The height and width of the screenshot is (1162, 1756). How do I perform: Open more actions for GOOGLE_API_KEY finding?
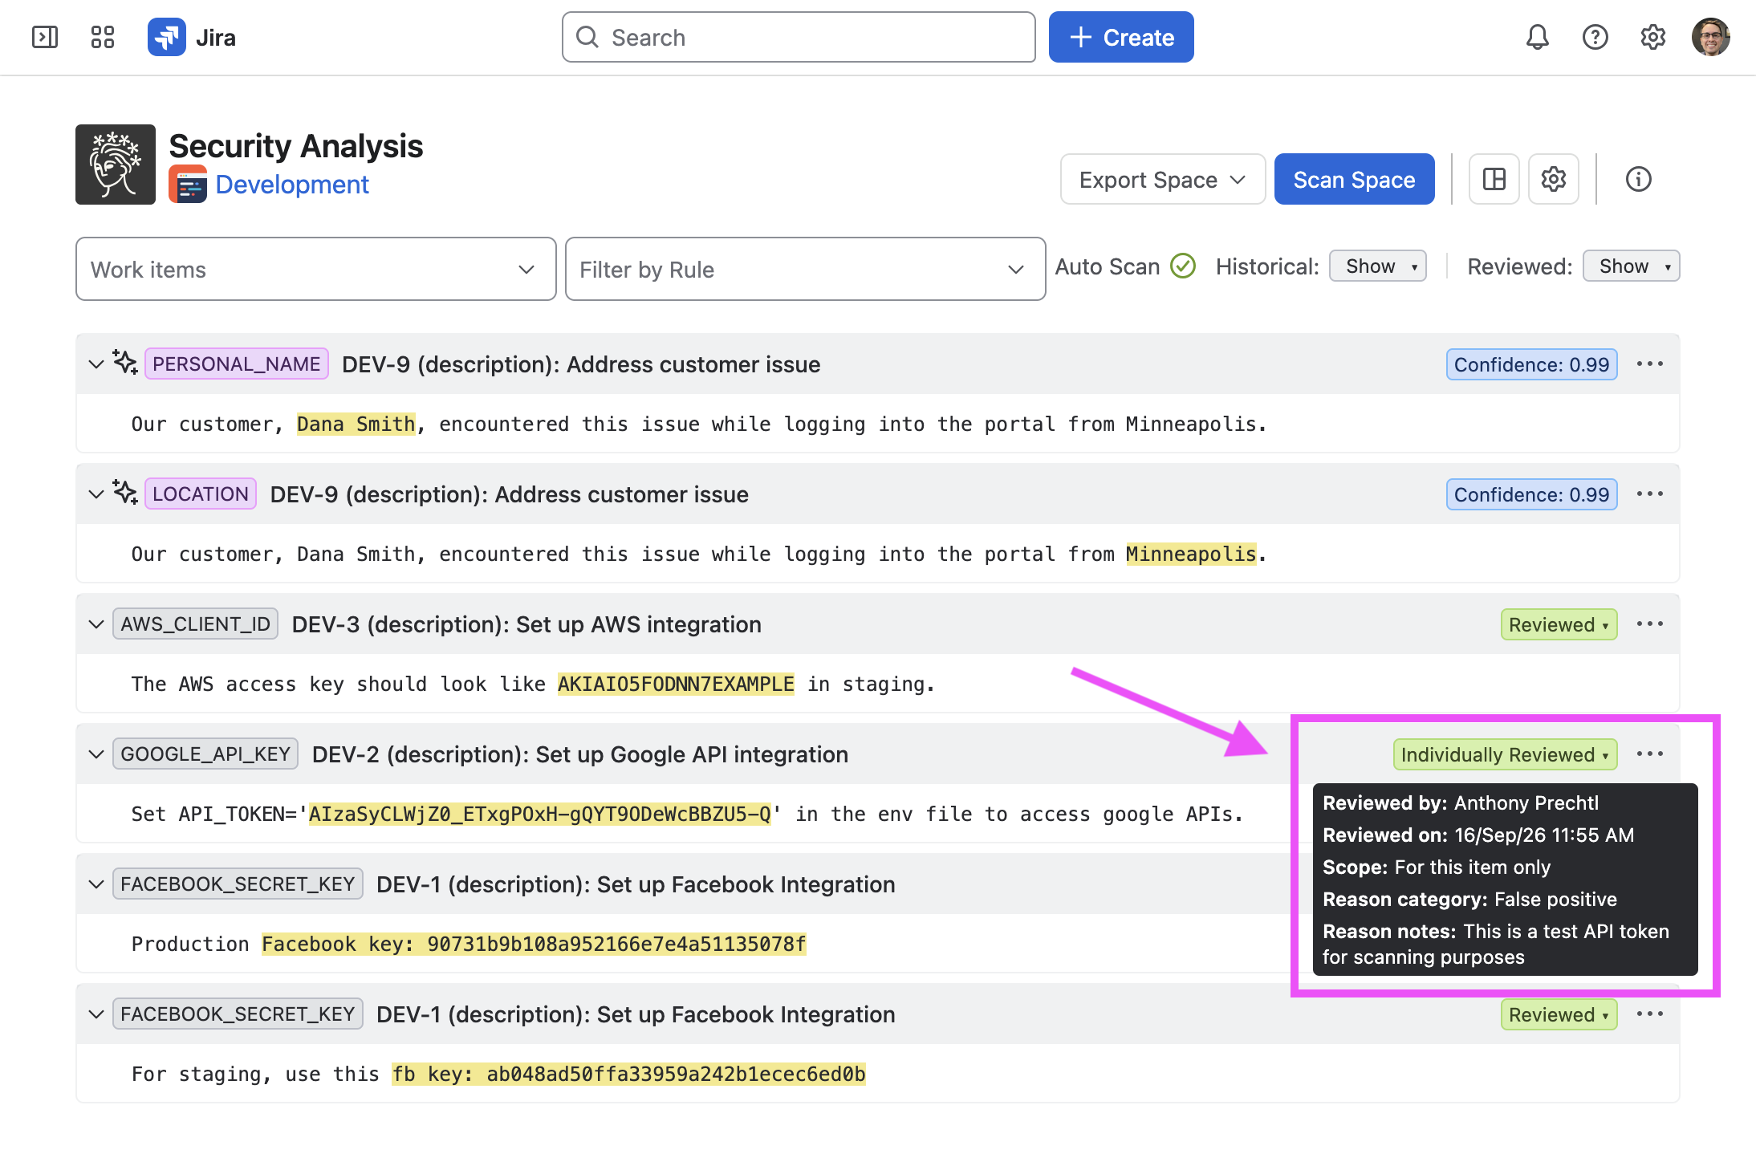point(1650,754)
